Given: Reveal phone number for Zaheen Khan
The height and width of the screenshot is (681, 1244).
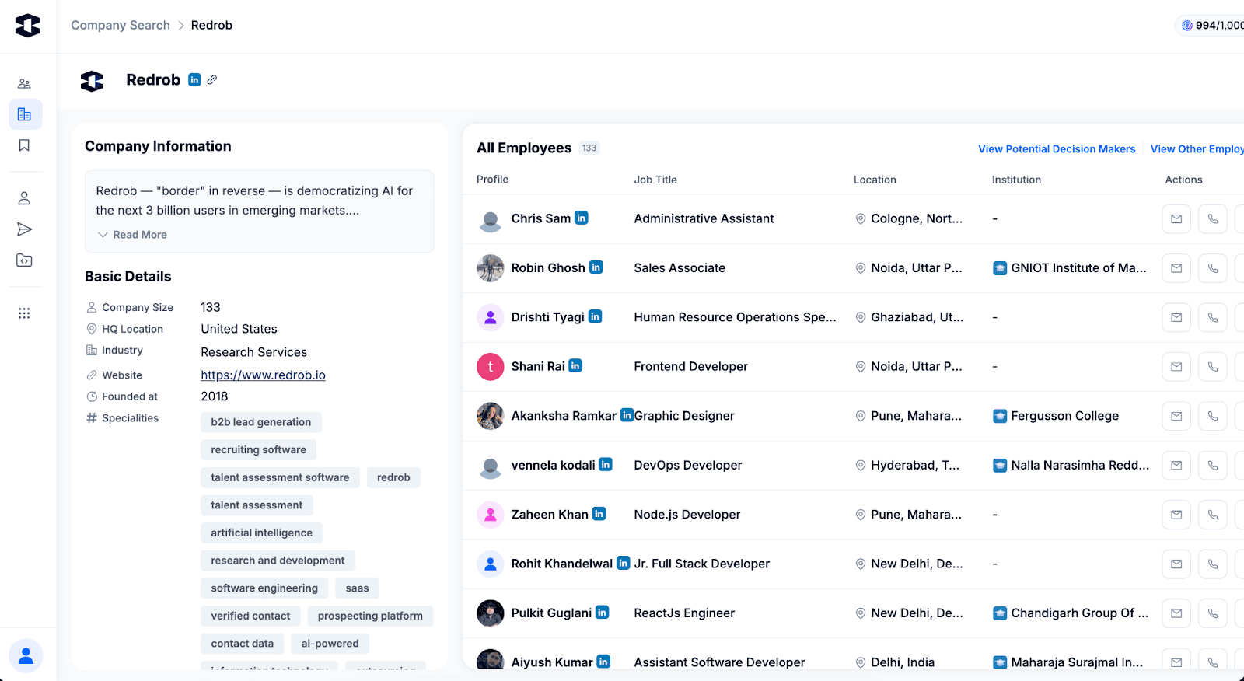Looking at the screenshot, I should click(1213, 515).
